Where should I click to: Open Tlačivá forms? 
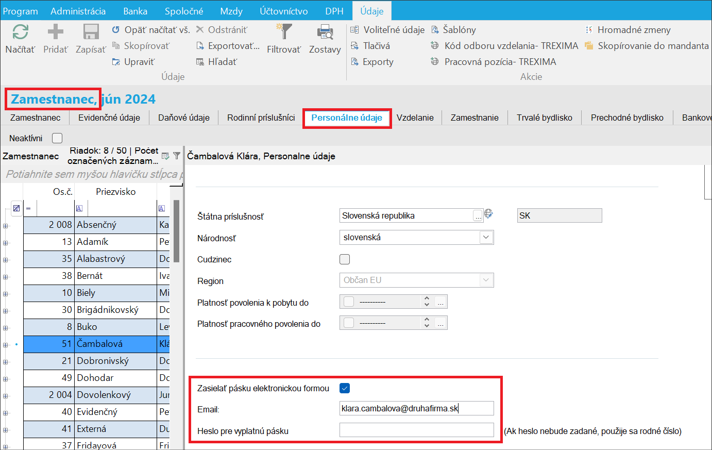coord(370,46)
